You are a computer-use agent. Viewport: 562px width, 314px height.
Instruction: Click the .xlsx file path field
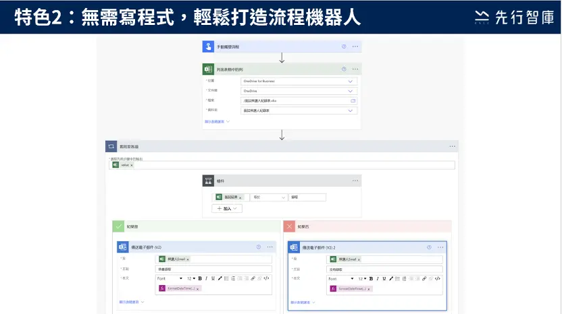(x=299, y=101)
